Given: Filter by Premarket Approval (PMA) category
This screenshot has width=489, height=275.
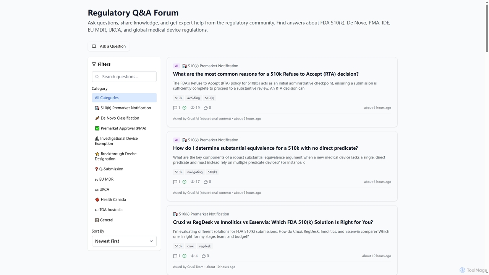Looking at the screenshot, I should point(124,128).
